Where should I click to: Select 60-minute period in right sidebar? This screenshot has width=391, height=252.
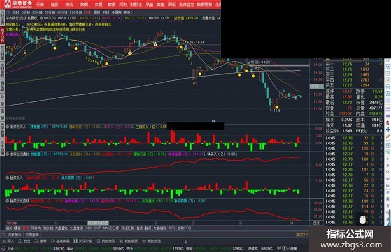(388, 186)
